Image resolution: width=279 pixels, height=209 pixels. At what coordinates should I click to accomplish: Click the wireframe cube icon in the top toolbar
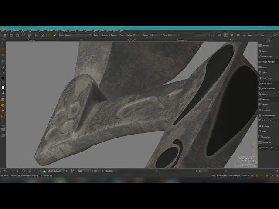pos(213,35)
